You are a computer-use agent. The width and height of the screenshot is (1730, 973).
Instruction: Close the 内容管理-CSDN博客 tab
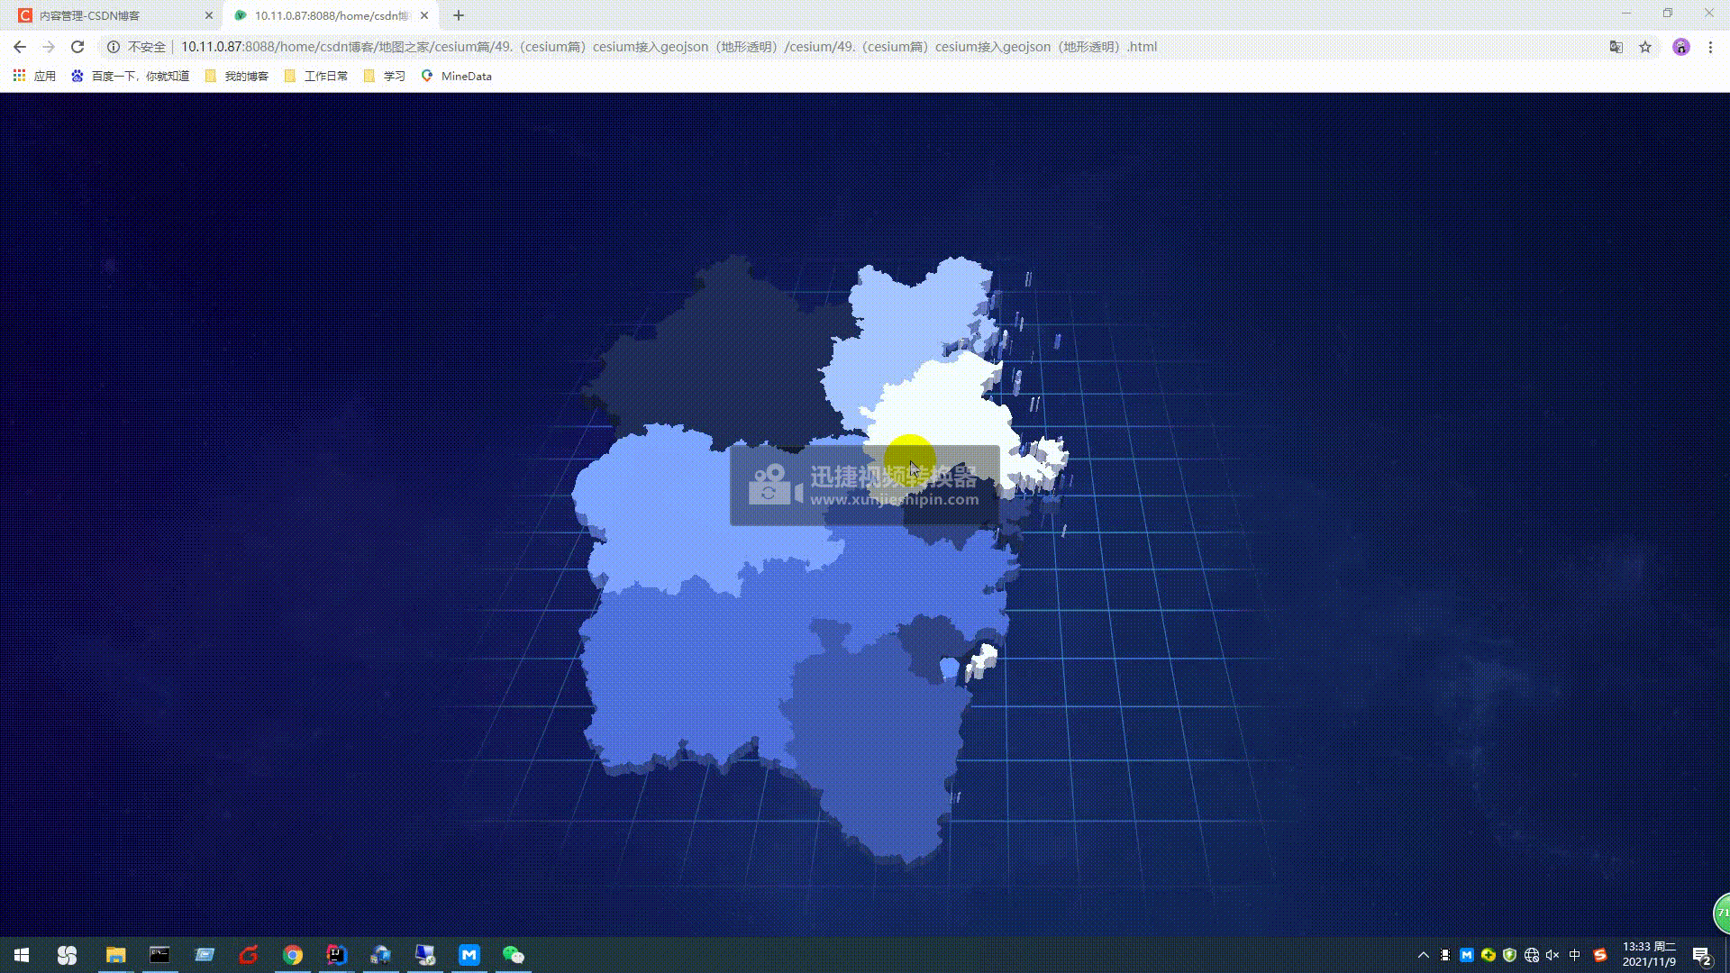[209, 15]
